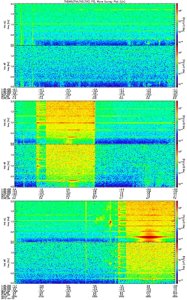The height and width of the screenshot is (300, 187).
Task: Click the PSD color bar beside THA B-perpendicular panel
Action: [177, 24]
